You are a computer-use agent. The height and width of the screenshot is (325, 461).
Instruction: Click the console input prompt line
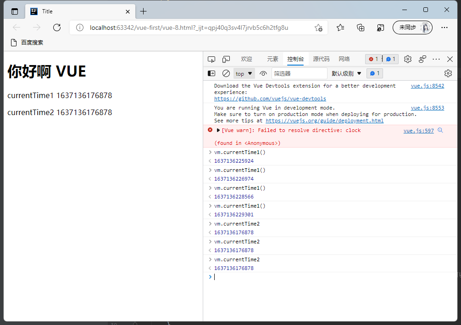click(x=330, y=277)
